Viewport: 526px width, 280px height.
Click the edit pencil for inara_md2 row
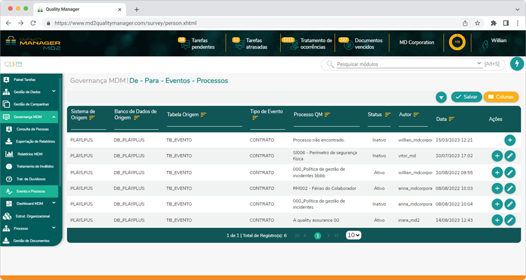pos(510,220)
